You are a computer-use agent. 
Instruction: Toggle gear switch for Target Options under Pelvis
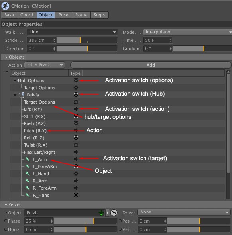pos(76,102)
